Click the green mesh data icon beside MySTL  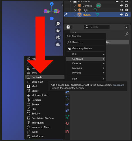coord(98,15)
